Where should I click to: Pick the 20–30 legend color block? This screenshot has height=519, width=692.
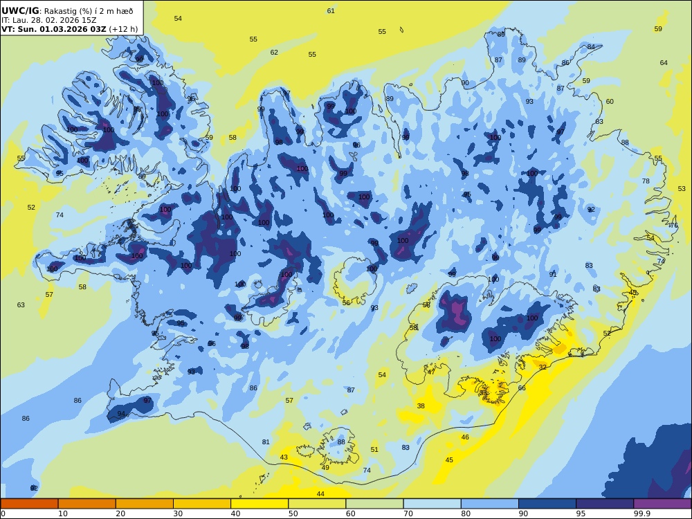[x=145, y=504]
